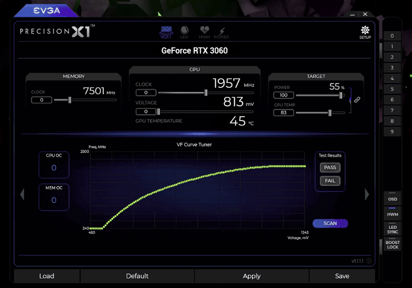Advance to next panel with right arrow
Image resolution: width=412 pixels, height=288 pixels.
[x=367, y=194]
